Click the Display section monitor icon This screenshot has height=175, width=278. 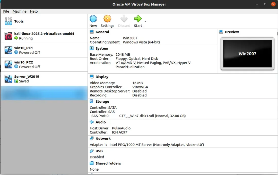(91, 77)
